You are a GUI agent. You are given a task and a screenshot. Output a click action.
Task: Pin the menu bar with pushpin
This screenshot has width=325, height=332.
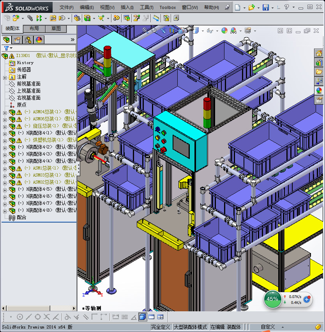(227, 7)
